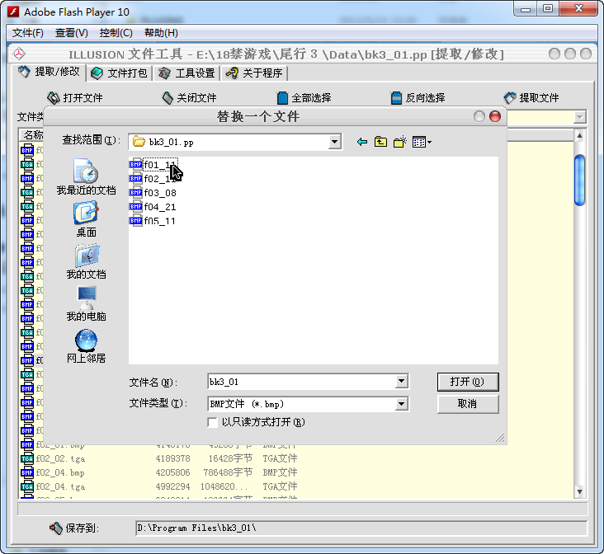Screen dimensions: 604x554
Task: Open the View (查看) menu
Action: coord(72,33)
